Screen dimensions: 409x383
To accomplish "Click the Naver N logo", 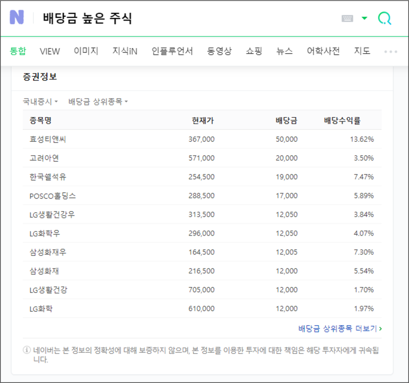I will click(17, 17).
